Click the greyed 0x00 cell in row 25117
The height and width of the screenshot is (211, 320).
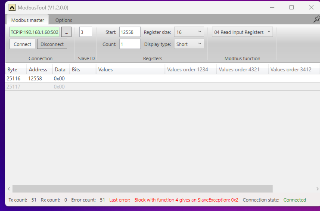click(x=59, y=86)
